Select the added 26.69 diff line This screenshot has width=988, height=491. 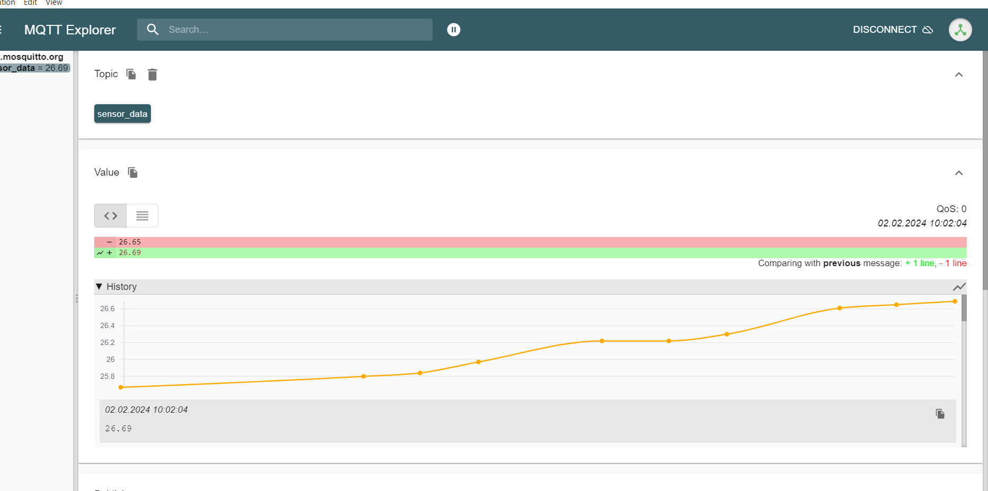point(531,253)
